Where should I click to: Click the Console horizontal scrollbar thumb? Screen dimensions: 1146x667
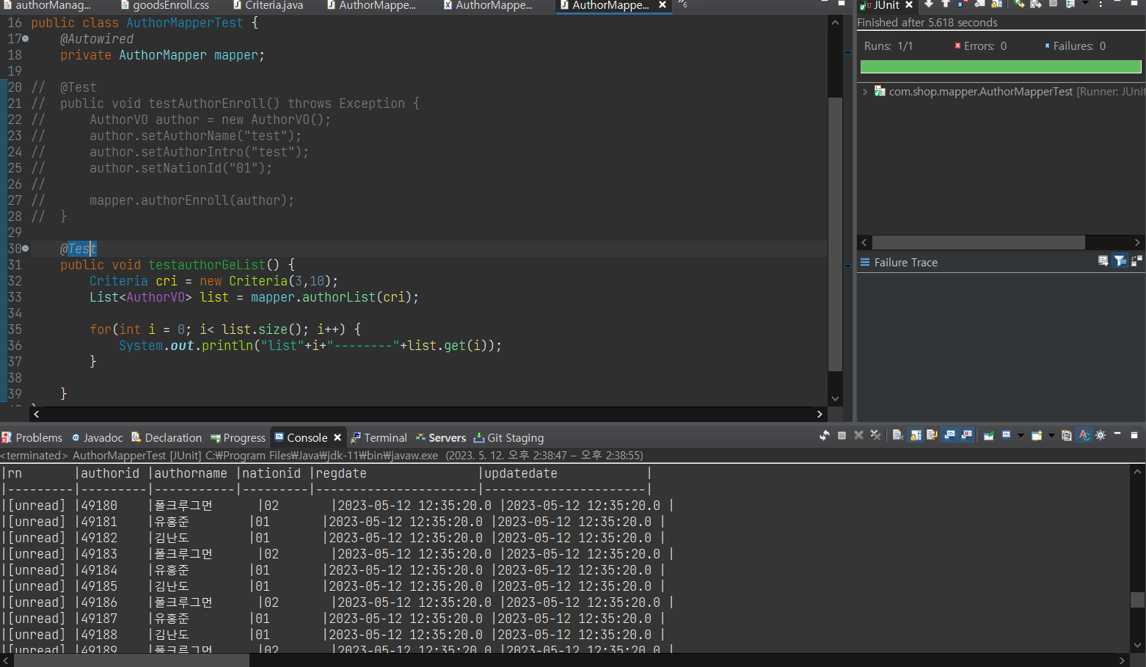pos(132,660)
